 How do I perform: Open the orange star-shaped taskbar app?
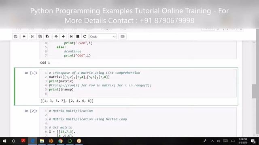51,141
